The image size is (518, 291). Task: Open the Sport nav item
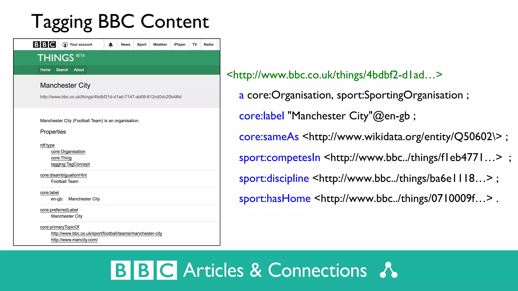(x=142, y=44)
